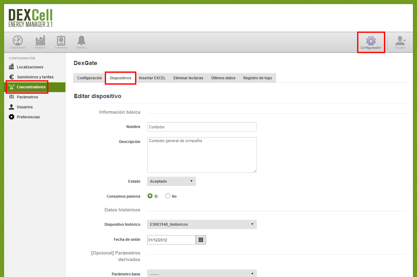
Task: Click the Parámetros derivados section label
Action: tap(116, 256)
